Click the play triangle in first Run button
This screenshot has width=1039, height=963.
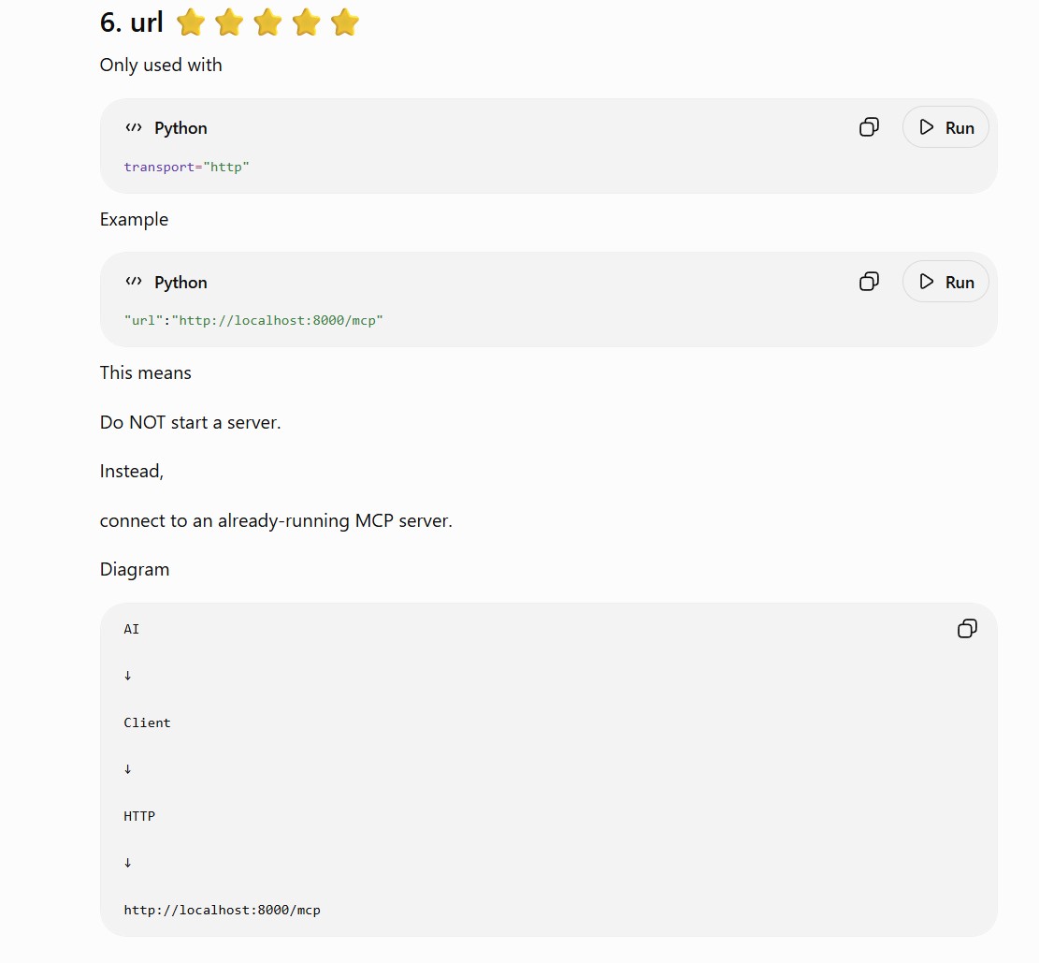pos(927,127)
